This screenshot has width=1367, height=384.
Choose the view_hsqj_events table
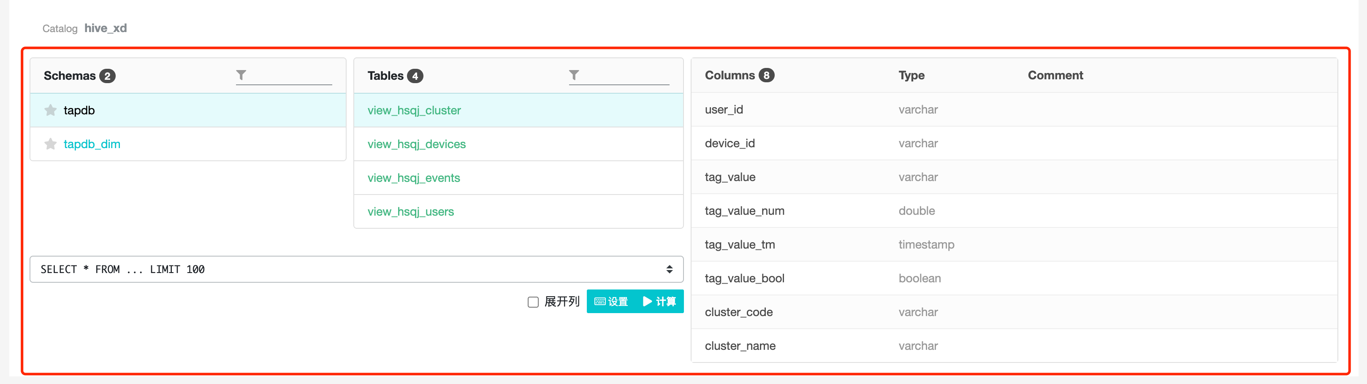[413, 178]
